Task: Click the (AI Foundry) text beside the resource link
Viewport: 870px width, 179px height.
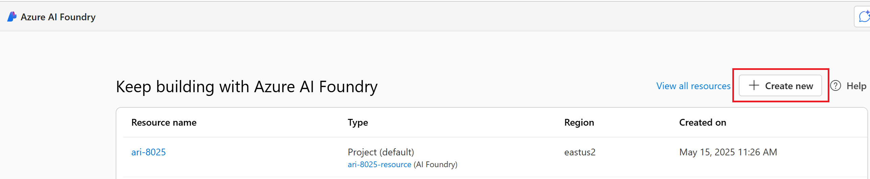Action: [x=435, y=164]
